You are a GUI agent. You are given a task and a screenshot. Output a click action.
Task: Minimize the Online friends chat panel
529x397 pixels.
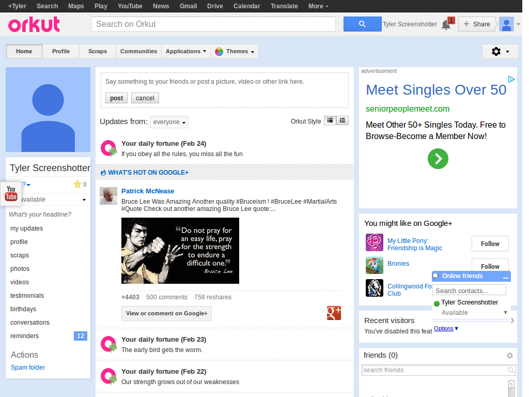point(505,277)
